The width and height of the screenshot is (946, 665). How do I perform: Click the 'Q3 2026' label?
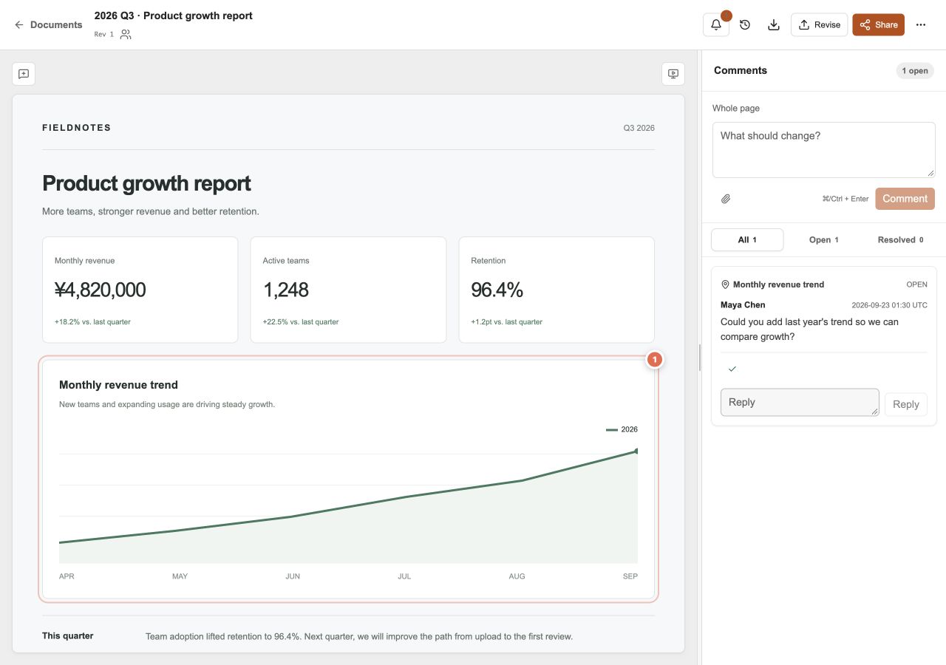(x=639, y=128)
